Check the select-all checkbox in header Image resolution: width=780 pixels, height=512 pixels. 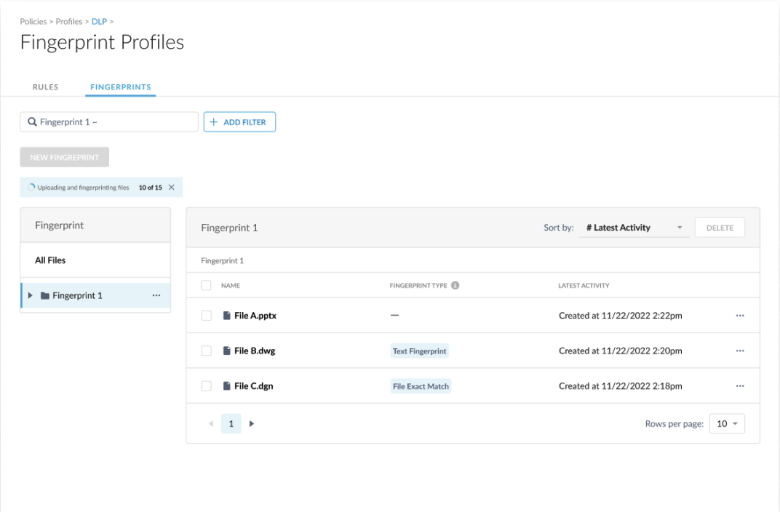207,286
